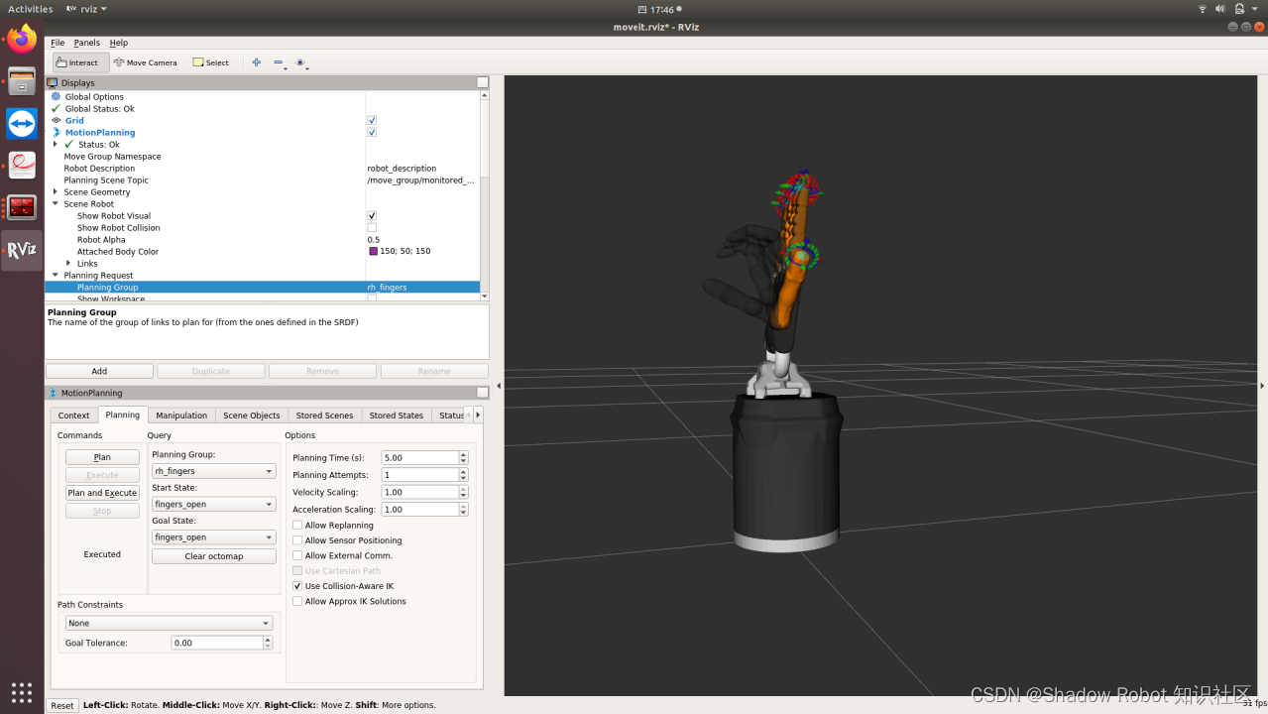Click the right panel arrow handle
Screen dimensions: 1268x714
tap(1262, 385)
